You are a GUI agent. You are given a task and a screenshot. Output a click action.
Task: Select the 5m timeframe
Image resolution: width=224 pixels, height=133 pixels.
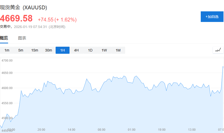click(x=21, y=50)
